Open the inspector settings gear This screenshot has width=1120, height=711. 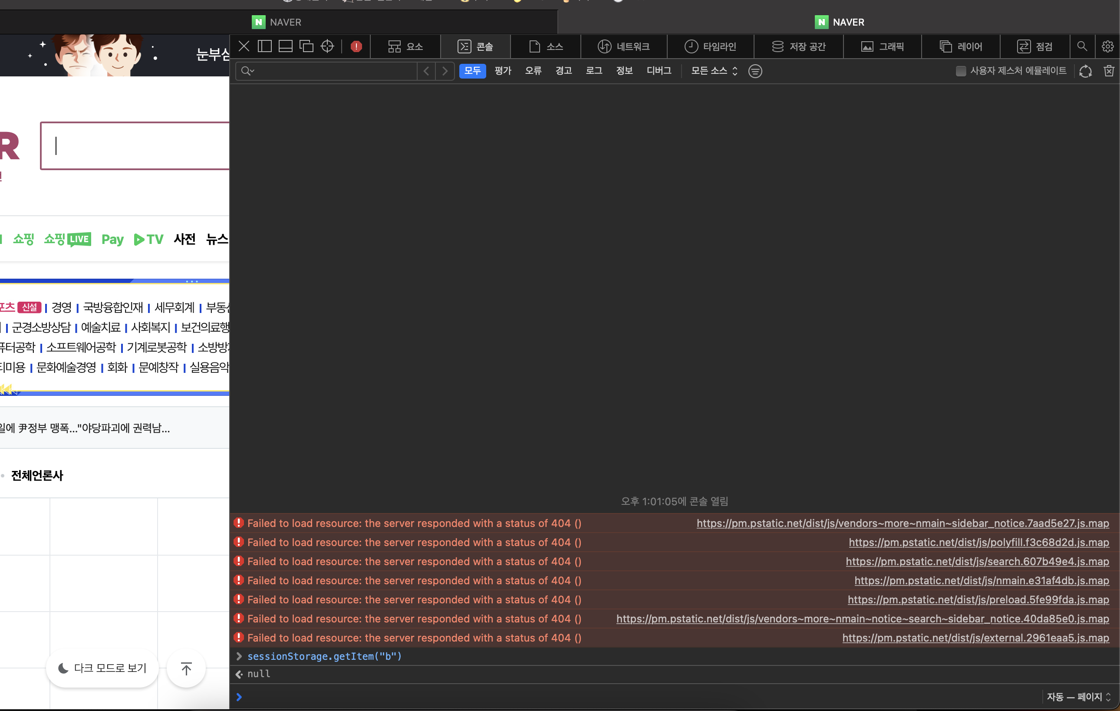[1107, 46]
